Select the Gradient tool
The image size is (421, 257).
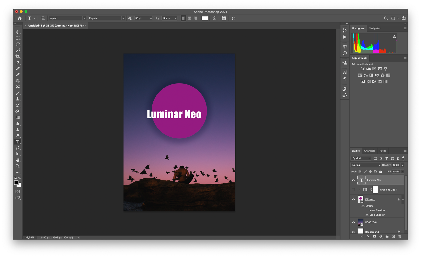[x=18, y=117]
